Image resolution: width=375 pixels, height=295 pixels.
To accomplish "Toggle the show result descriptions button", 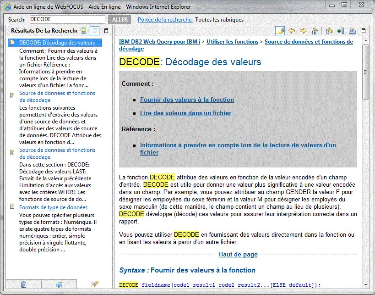I will click(95, 31).
